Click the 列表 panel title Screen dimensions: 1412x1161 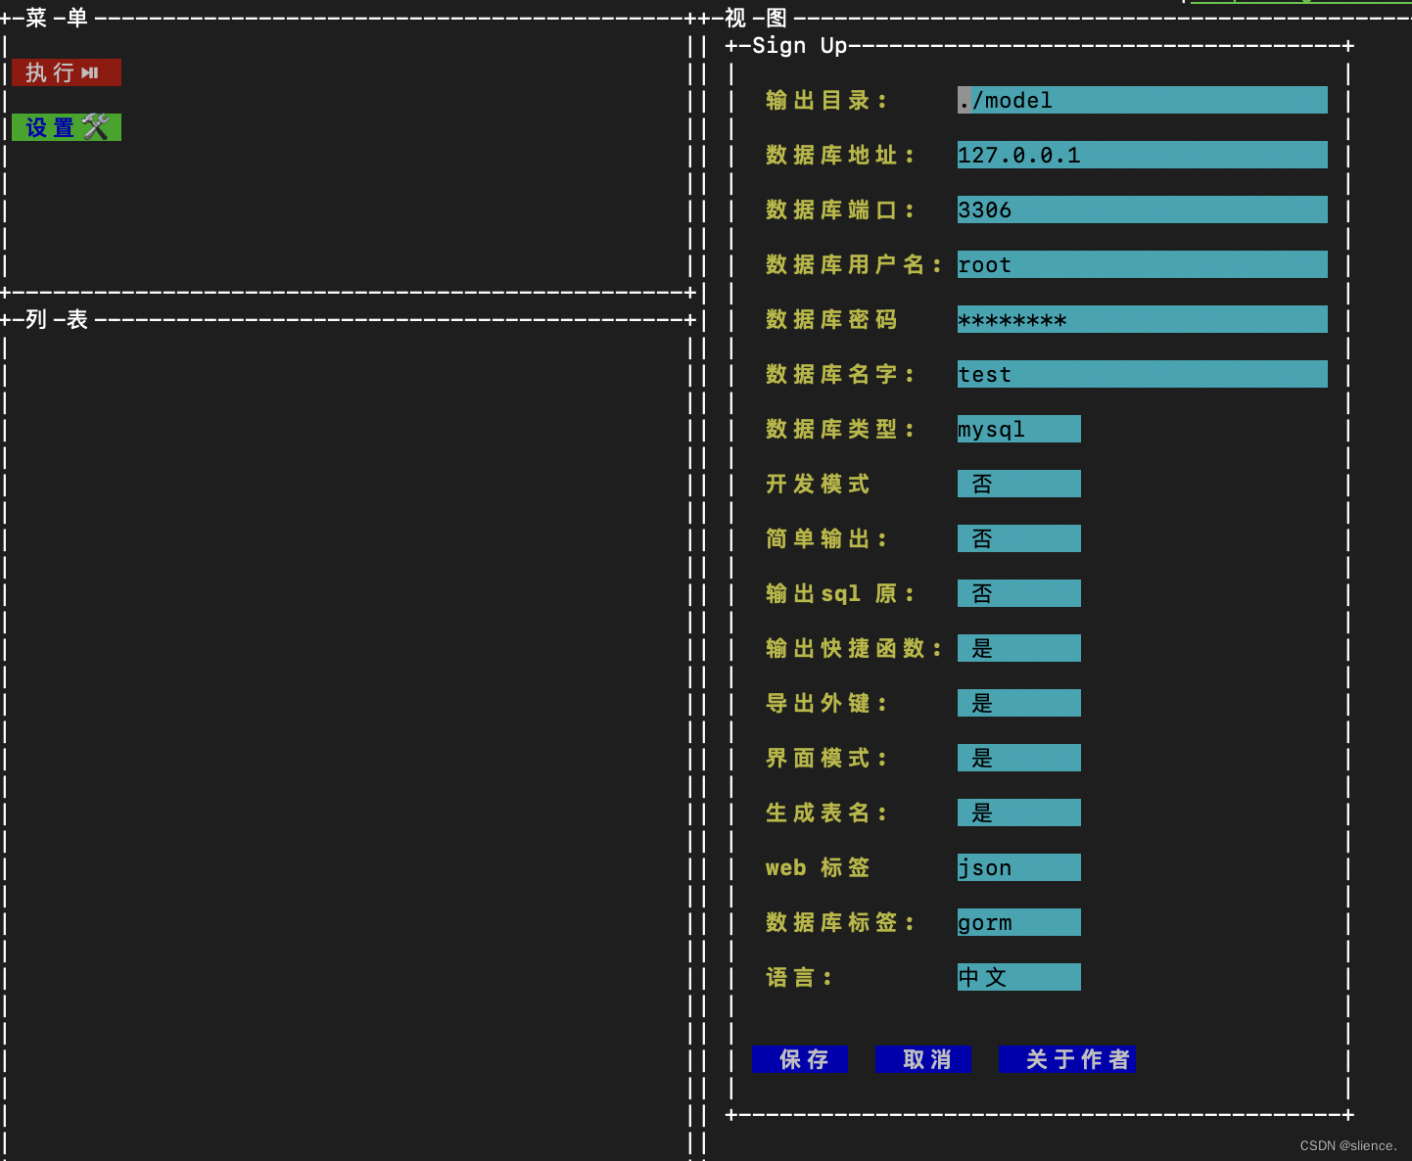(57, 319)
